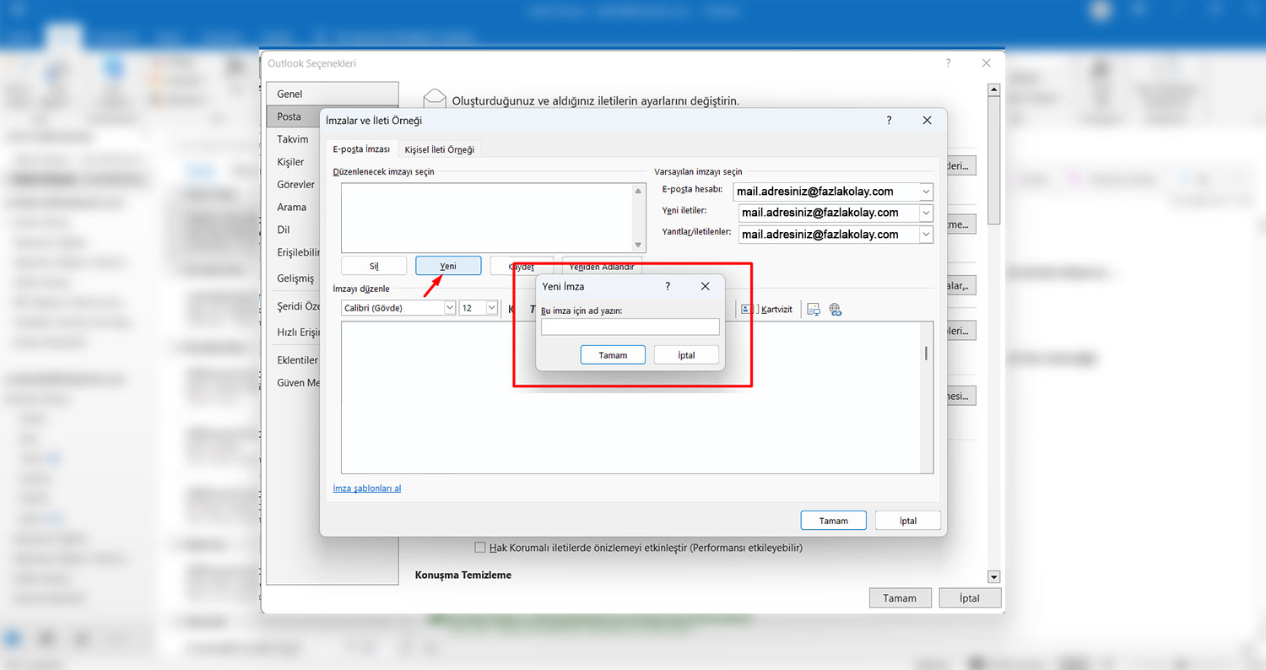Select Takvim in the options sidebar
Image resolution: width=1266 pixels, height=670 pixels.
(x=293, y=139)
